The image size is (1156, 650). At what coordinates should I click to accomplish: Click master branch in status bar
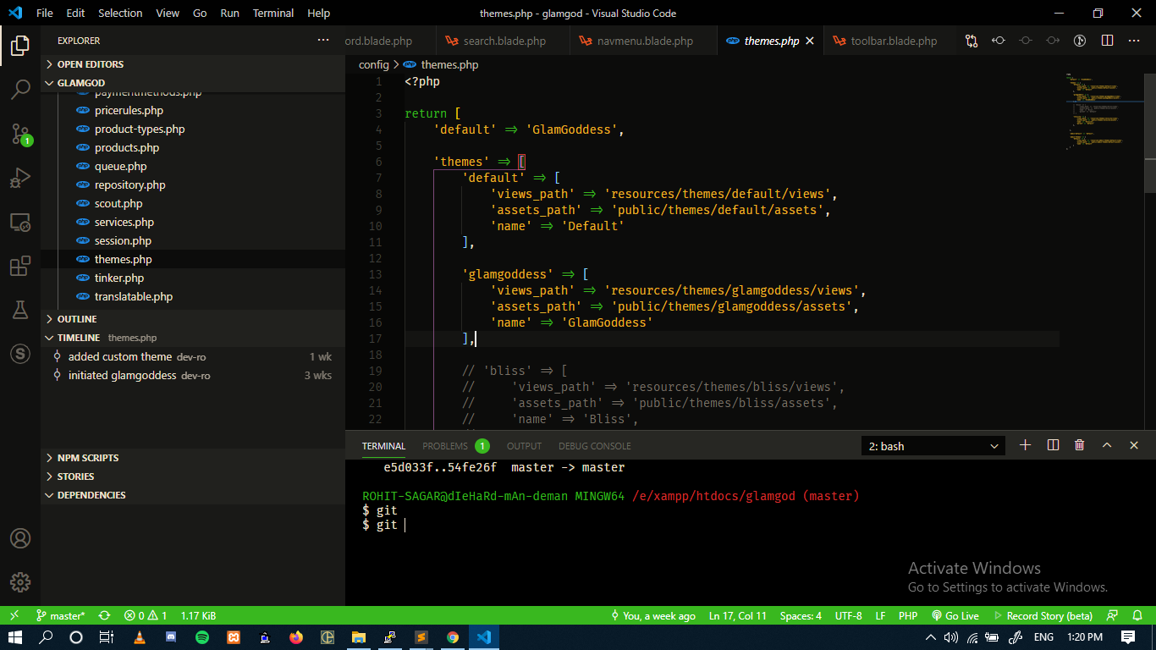click(60, 616)
